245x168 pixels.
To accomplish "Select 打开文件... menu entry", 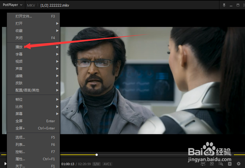I will (33, 16).
